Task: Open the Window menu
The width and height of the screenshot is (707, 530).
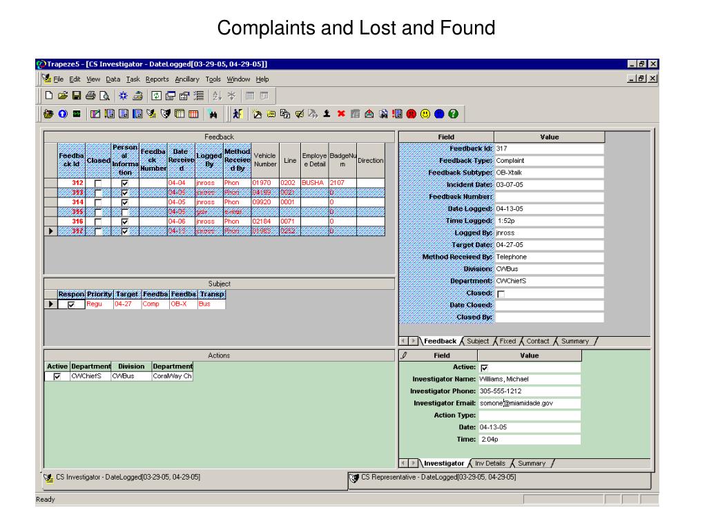Action: pos(238,79)
